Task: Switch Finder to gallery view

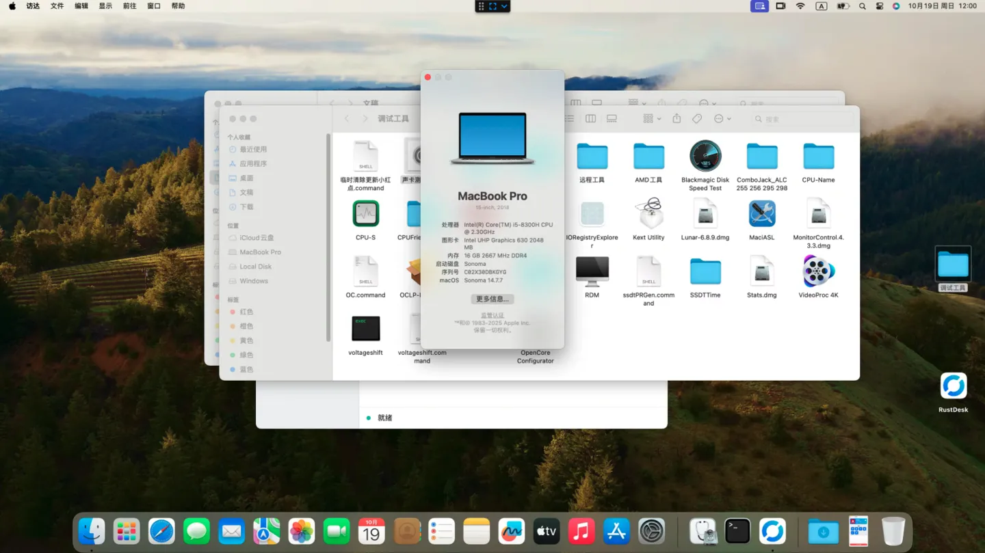Action: click(x=612, y=119)
